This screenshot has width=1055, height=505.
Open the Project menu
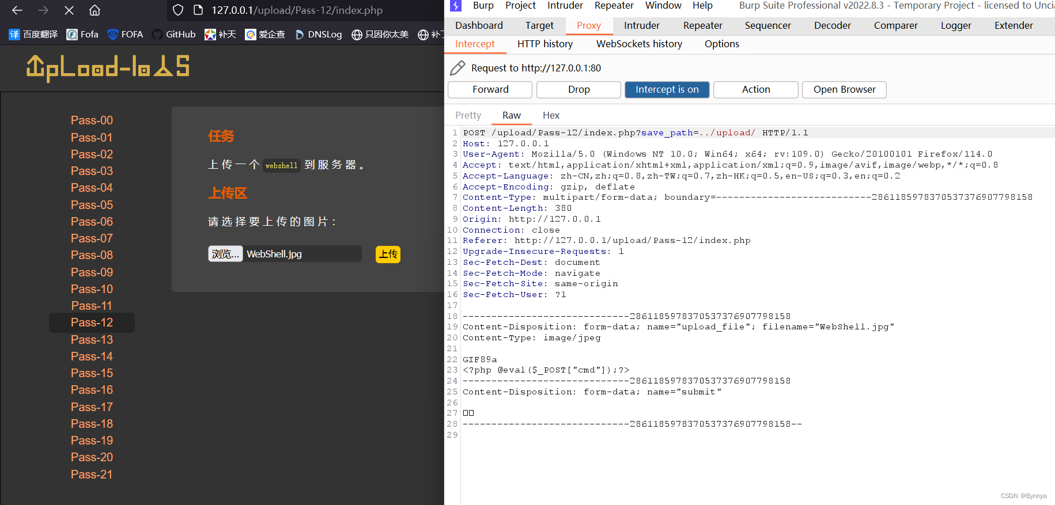click(520, 6)
